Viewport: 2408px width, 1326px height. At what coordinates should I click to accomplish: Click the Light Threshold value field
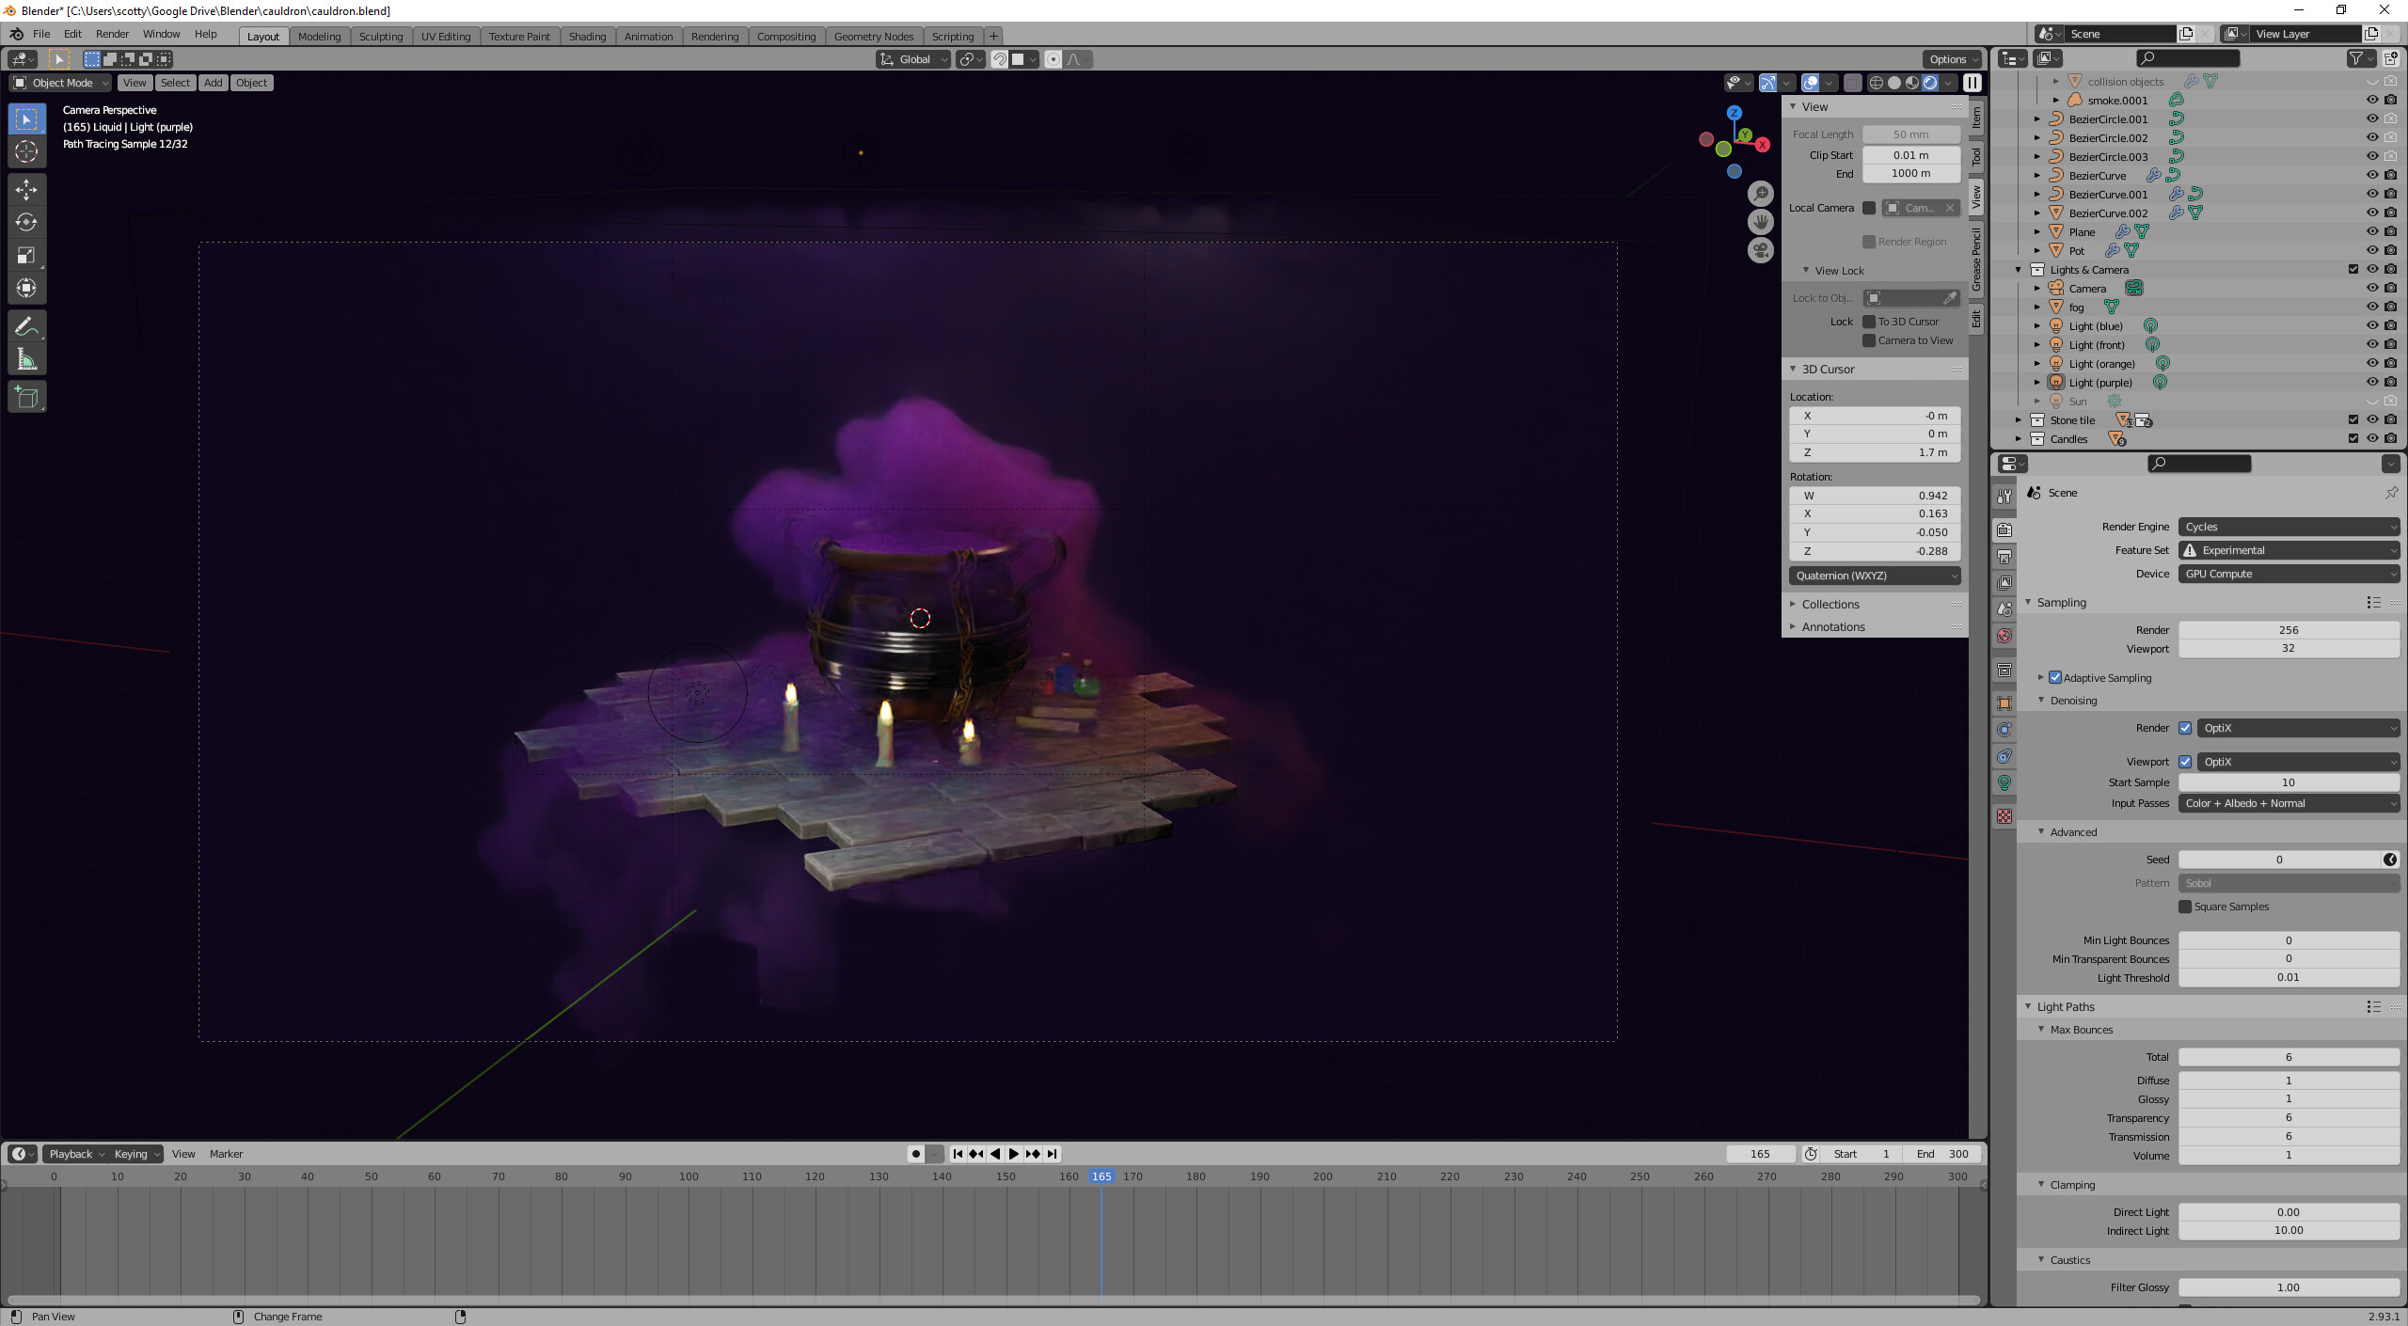click(2289, 977)
